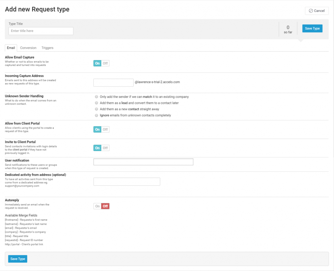This screenshot has width=334, height=271.
Task: Turn off Invite to Client Portal
Action: pyautogui.click(x=106, y=148)
